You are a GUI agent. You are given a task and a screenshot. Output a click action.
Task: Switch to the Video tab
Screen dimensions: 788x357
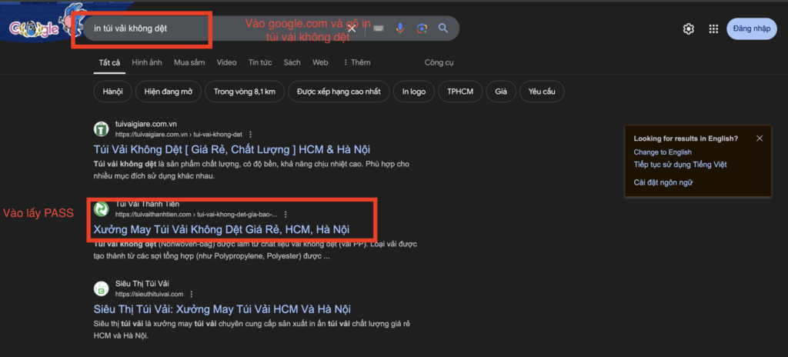point(226,62)
